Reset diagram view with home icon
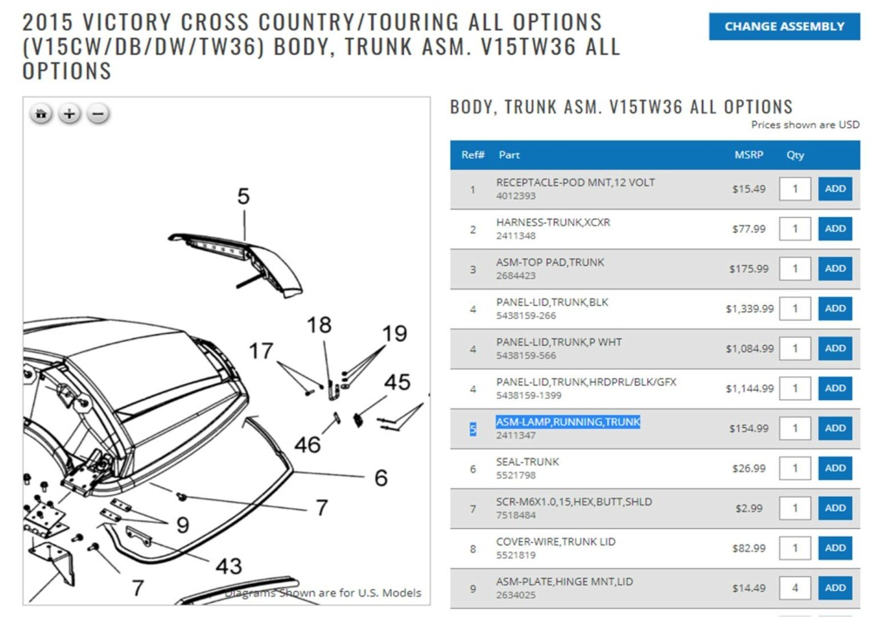This screenshot has height=617, width=892. pos(41,114)
